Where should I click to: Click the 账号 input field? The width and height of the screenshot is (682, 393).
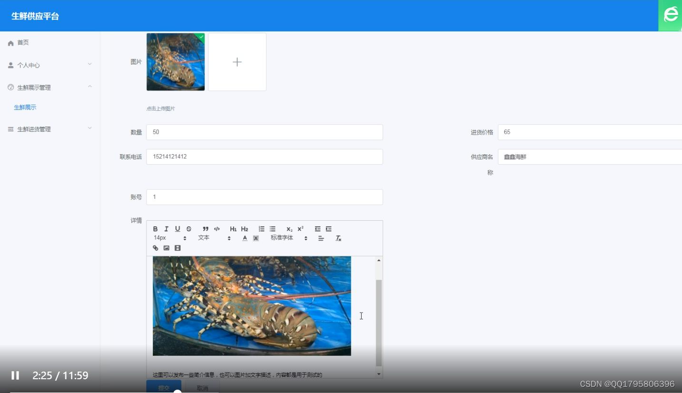point(265,197)
